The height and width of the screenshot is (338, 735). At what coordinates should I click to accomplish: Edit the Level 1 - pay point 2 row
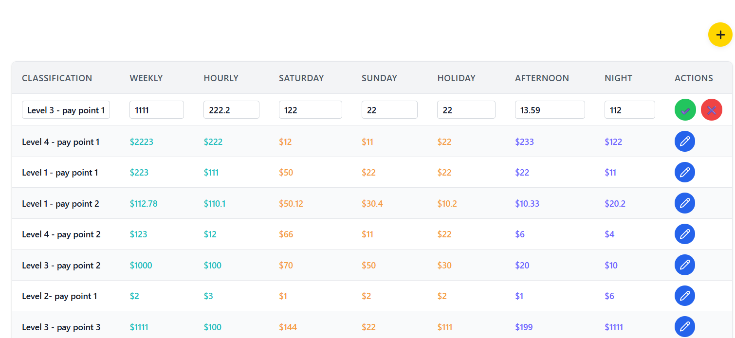tap(685, 203)
